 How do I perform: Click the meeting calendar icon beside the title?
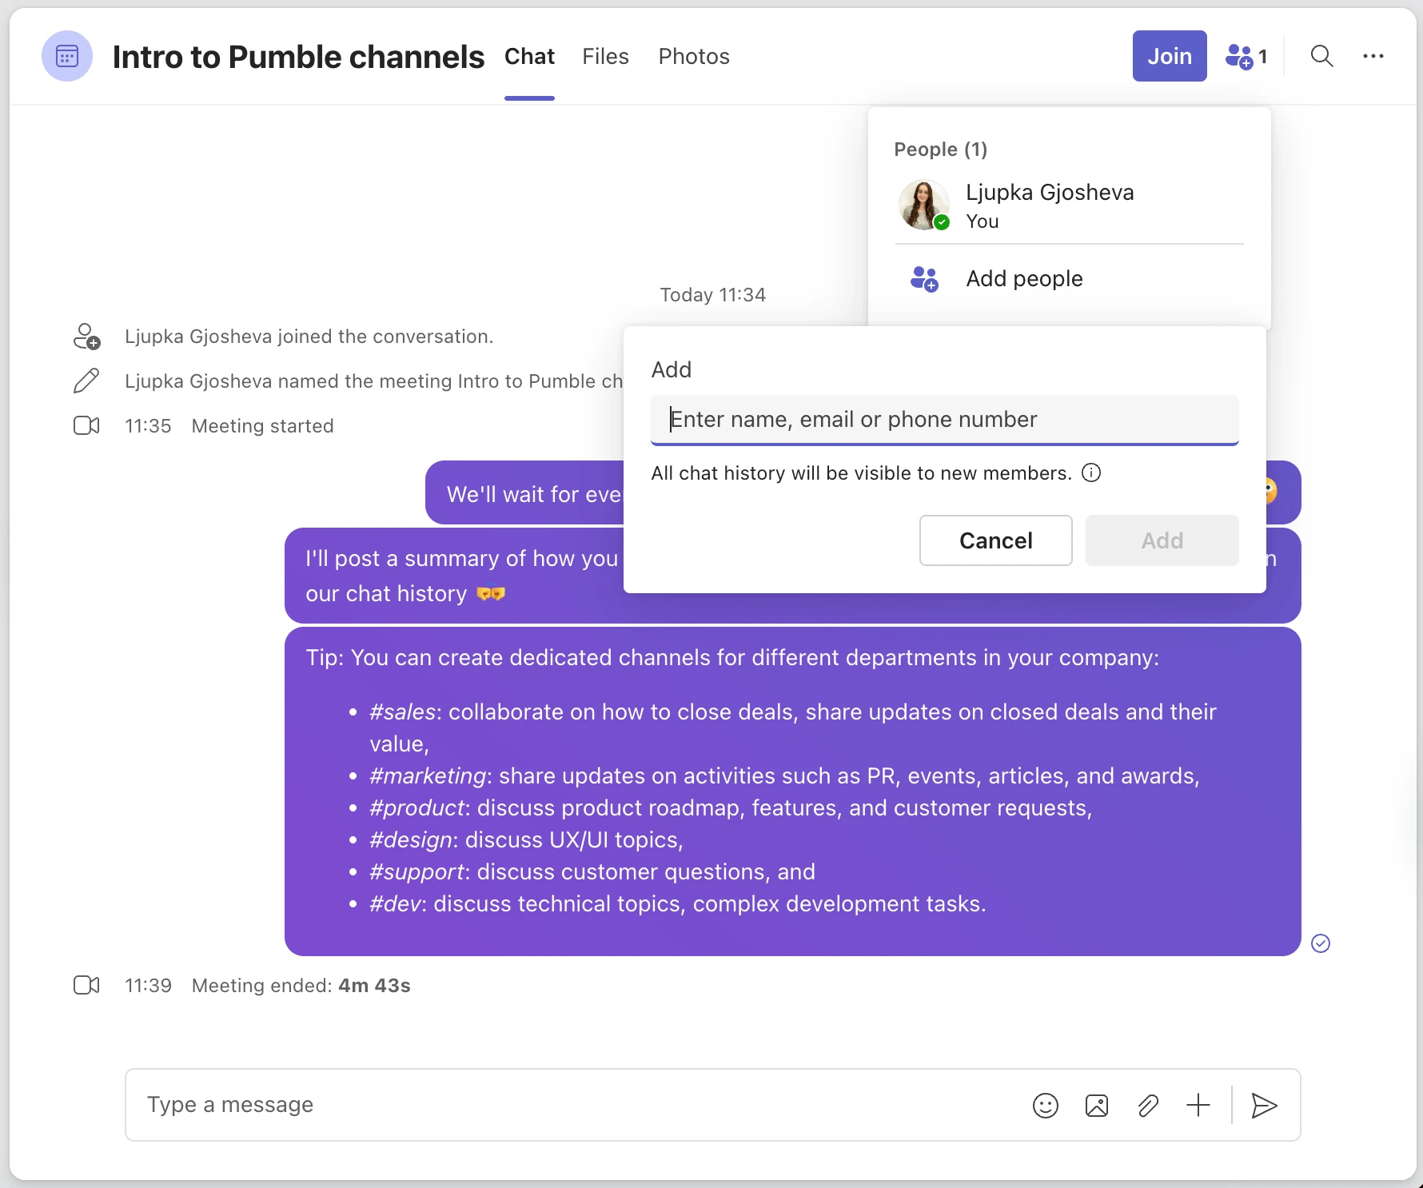coord(67,56)
